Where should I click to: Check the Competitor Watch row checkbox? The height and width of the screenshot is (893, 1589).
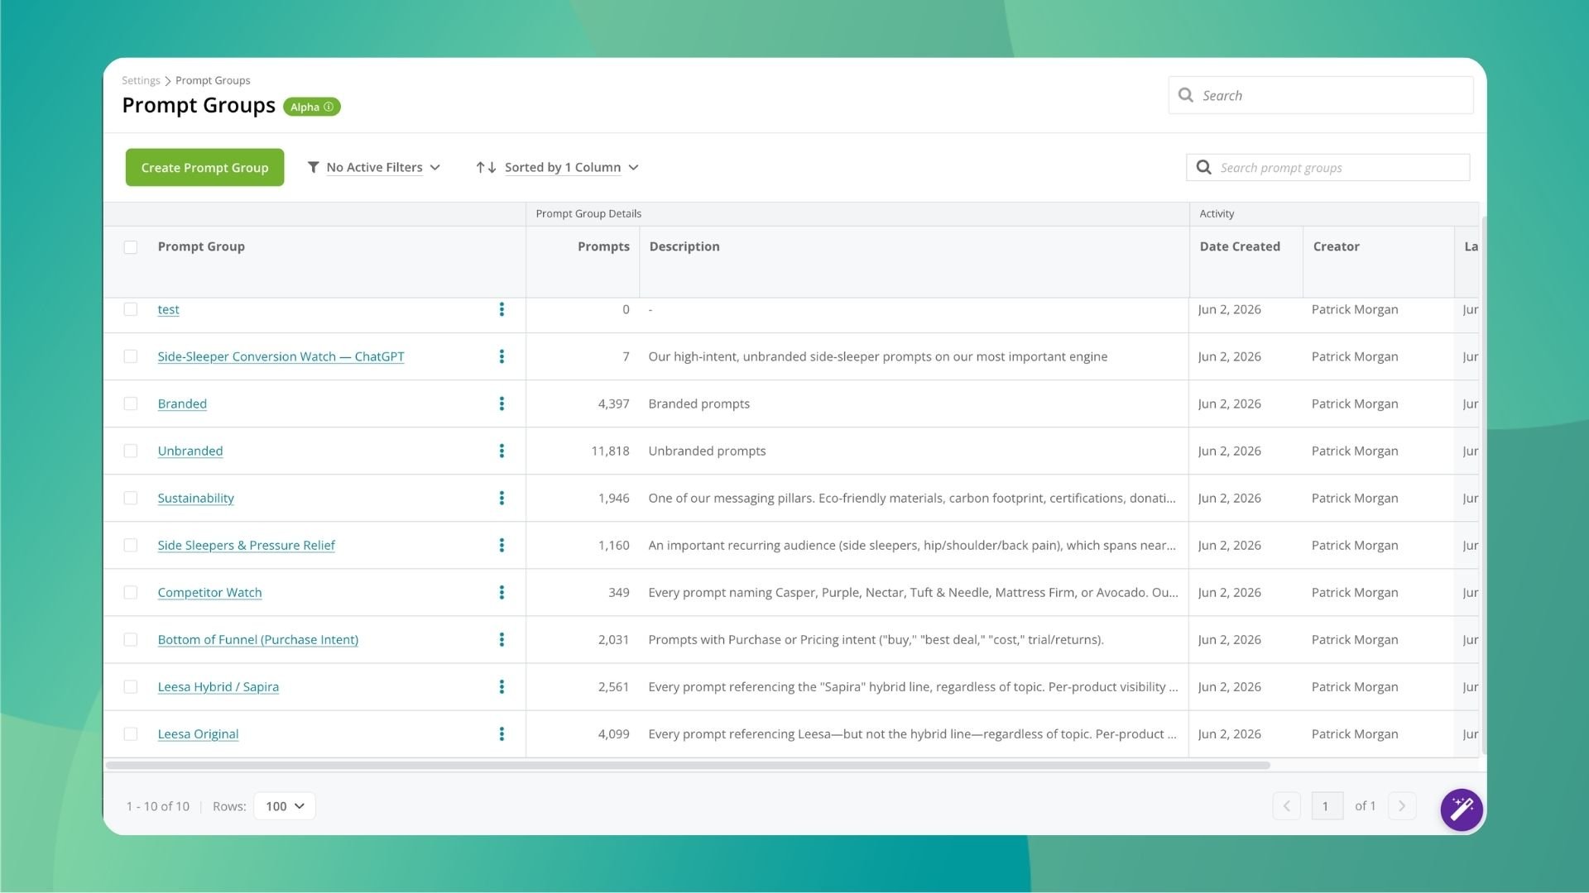(131, 592)
